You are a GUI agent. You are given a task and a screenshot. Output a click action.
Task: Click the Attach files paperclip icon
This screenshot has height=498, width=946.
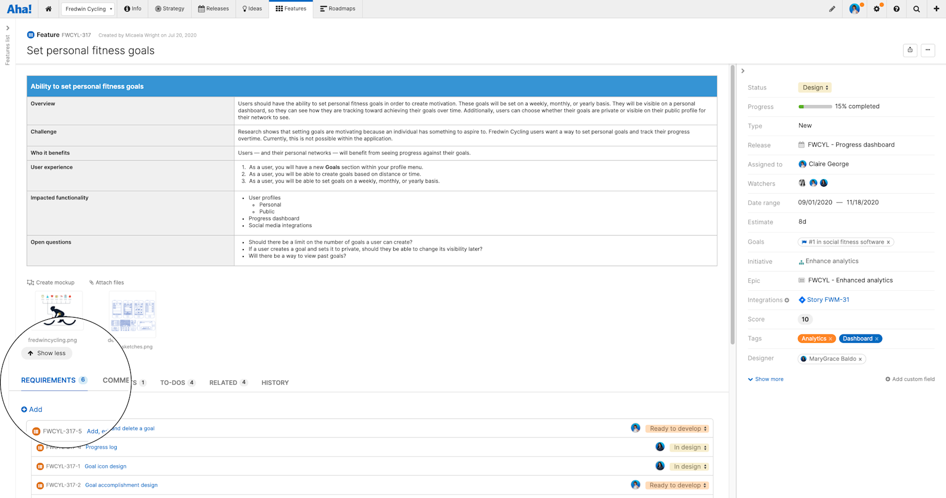click(92, 282)
